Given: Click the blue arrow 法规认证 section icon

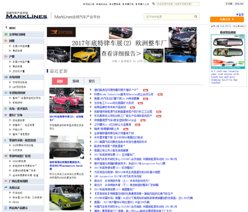Looking at the screenshot, I should pos(6,187).
